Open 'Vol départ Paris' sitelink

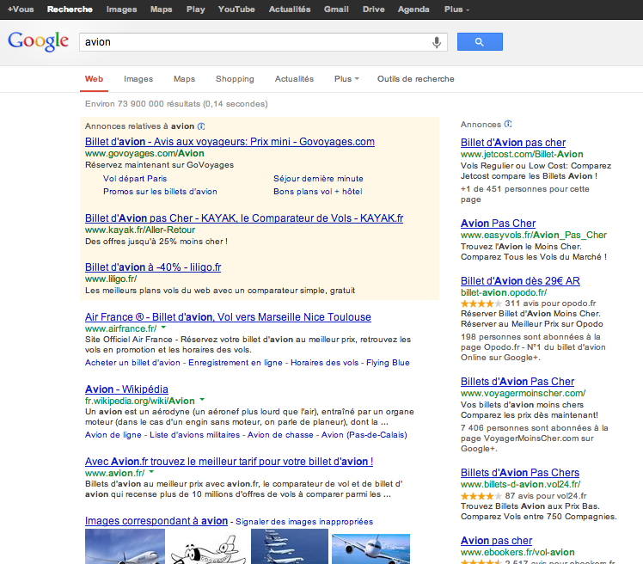(x=135, y=179)
